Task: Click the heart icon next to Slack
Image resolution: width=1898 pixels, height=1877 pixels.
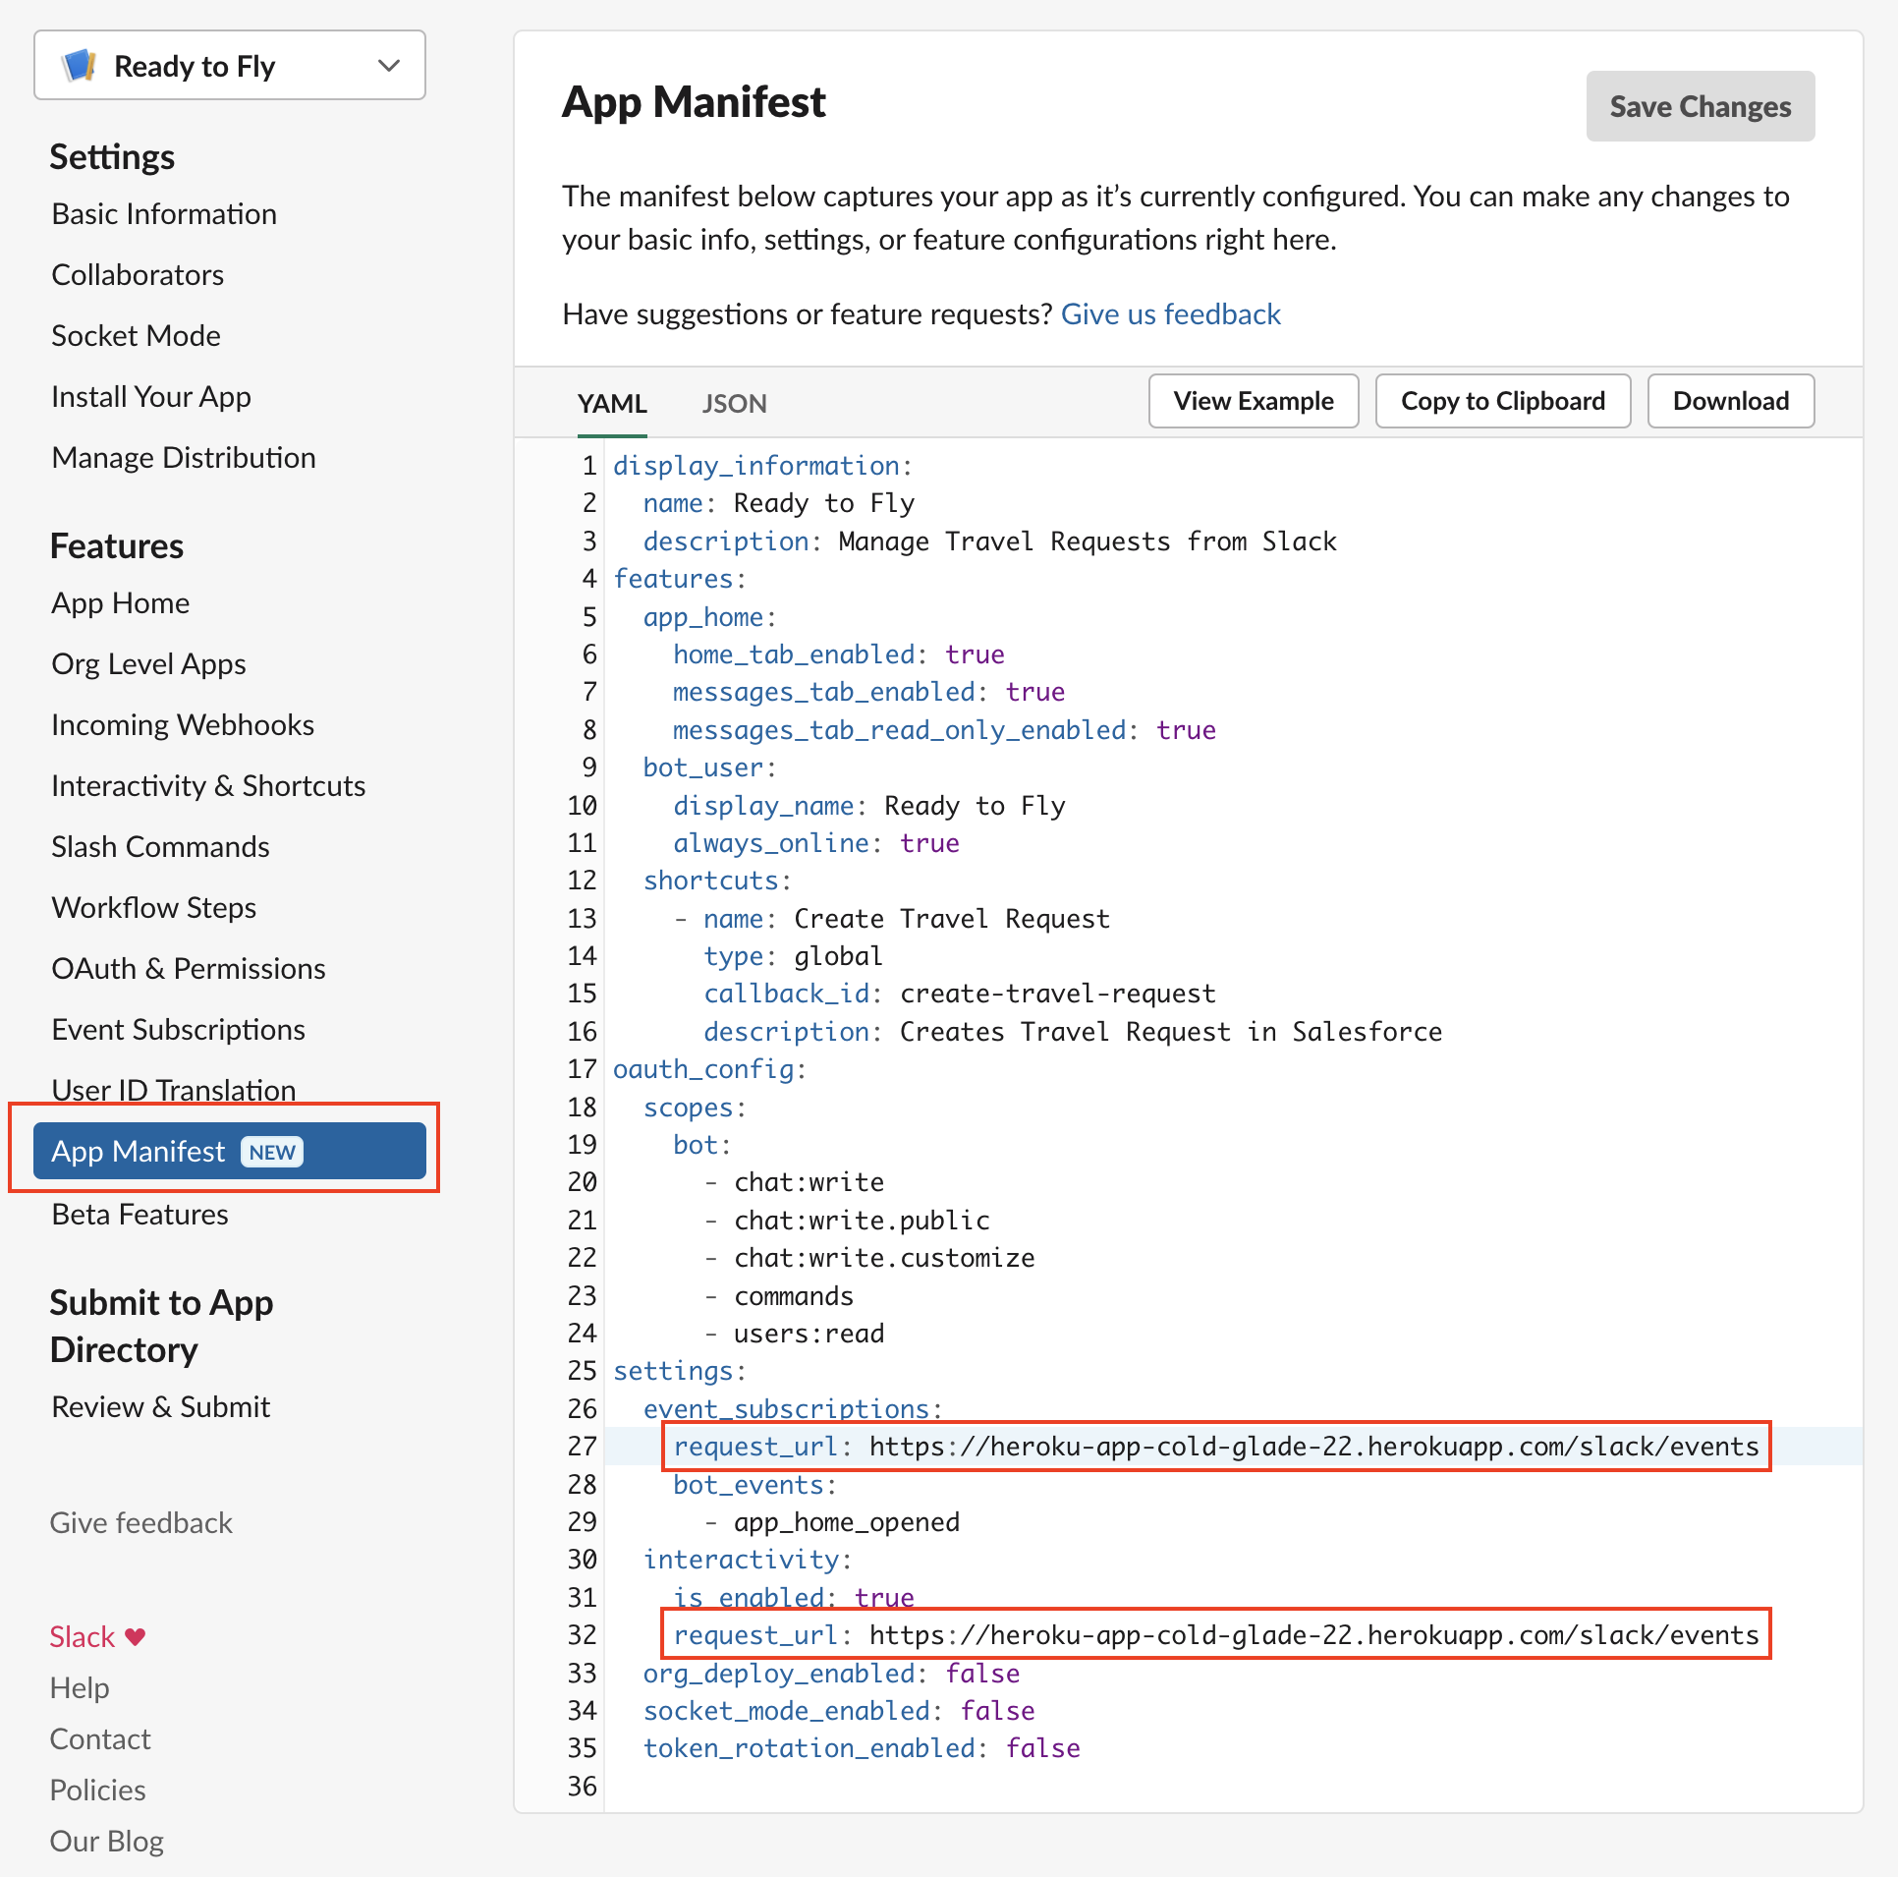Action: (x=136, y=1636)
